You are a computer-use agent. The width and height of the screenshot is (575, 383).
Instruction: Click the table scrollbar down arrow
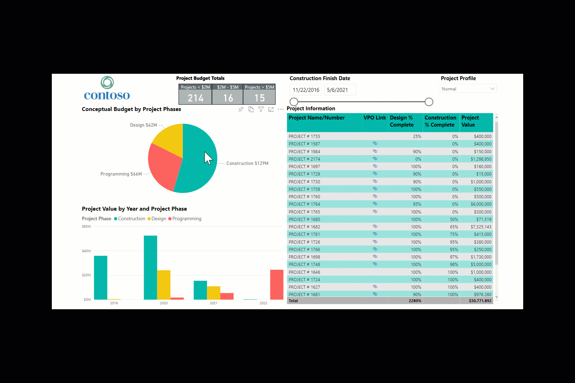click(x=496, y=297)
